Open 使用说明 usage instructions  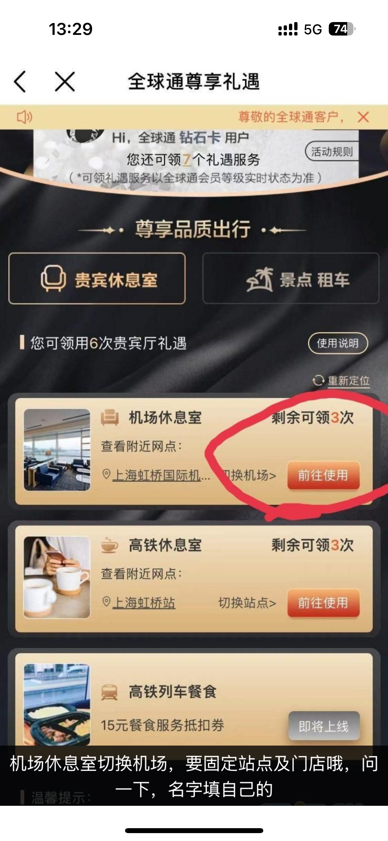pos(338,343)
